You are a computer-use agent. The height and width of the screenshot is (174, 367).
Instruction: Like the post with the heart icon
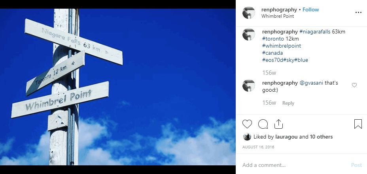coord(247,124)
